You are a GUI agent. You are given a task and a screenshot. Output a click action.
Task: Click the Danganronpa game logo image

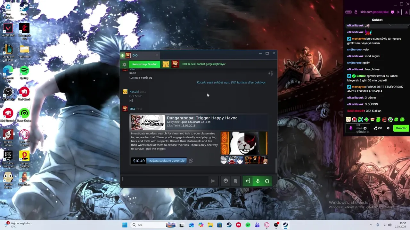click(x=148, y=122)
